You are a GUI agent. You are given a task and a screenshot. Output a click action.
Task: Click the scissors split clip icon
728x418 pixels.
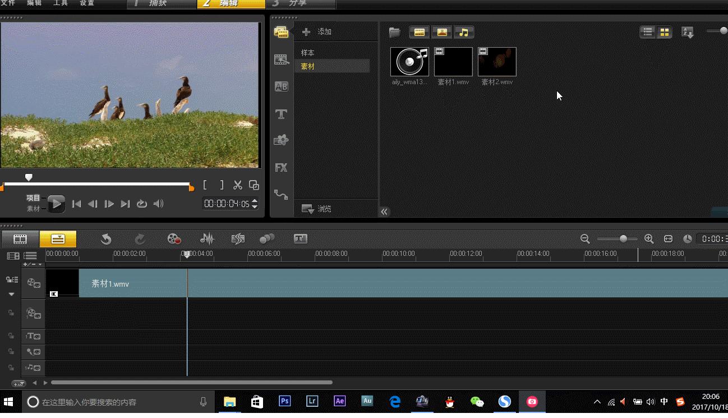tap(238, 185)
